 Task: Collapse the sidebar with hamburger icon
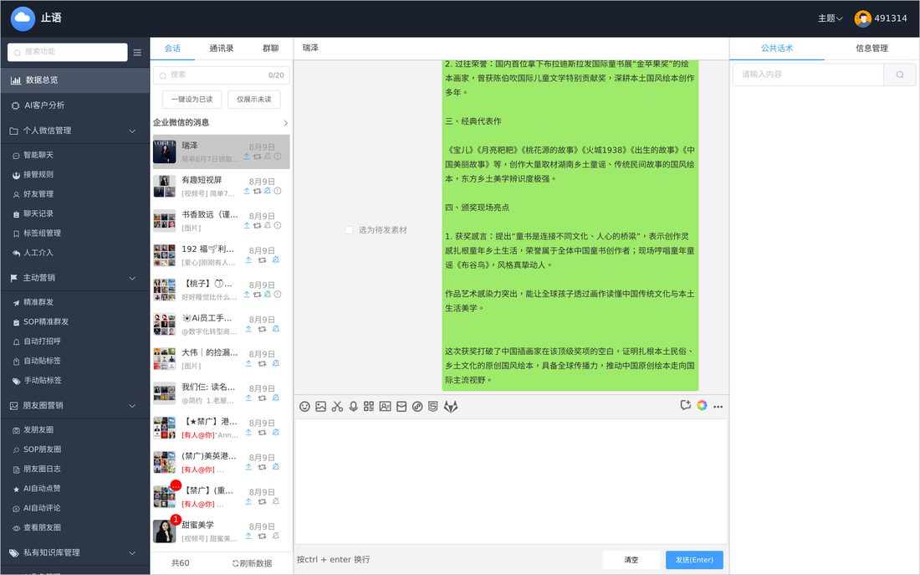coord(137,52)
